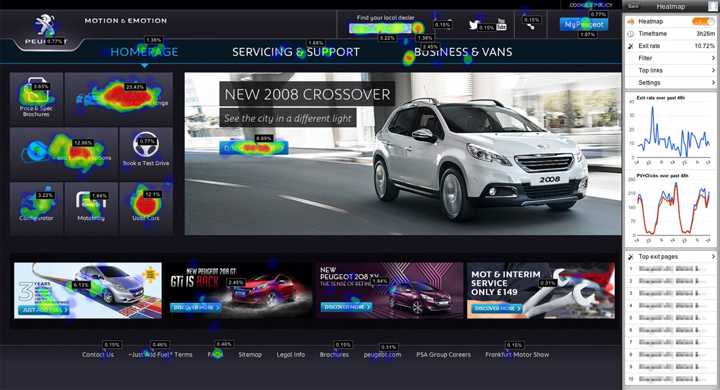Open the Twitter icon link
Screen dimensions: 720x390
point(474,24)
